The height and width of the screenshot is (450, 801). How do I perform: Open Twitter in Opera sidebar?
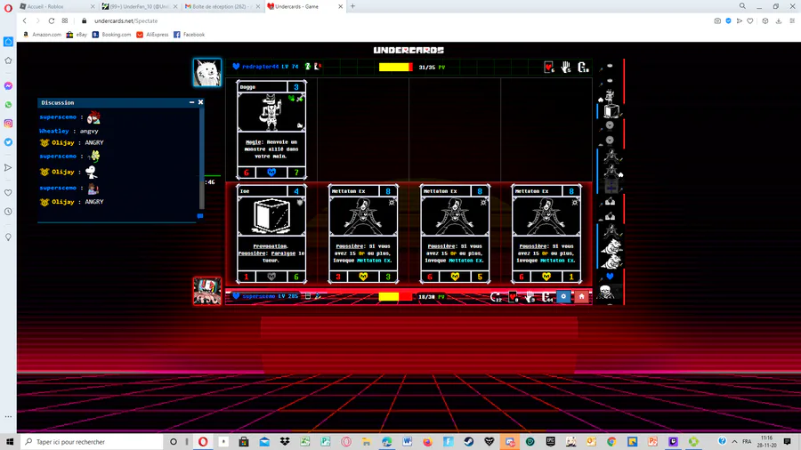point(8,142)
